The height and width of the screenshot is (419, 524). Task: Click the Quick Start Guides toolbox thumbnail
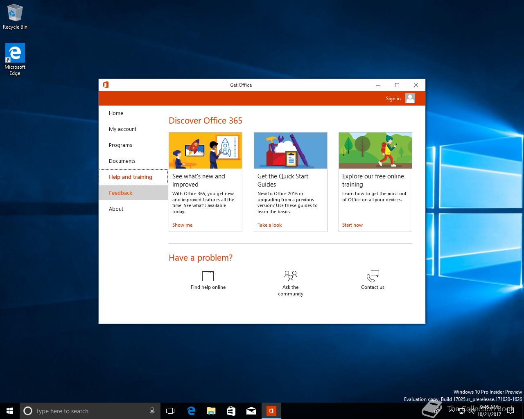[x=291, y=151]
